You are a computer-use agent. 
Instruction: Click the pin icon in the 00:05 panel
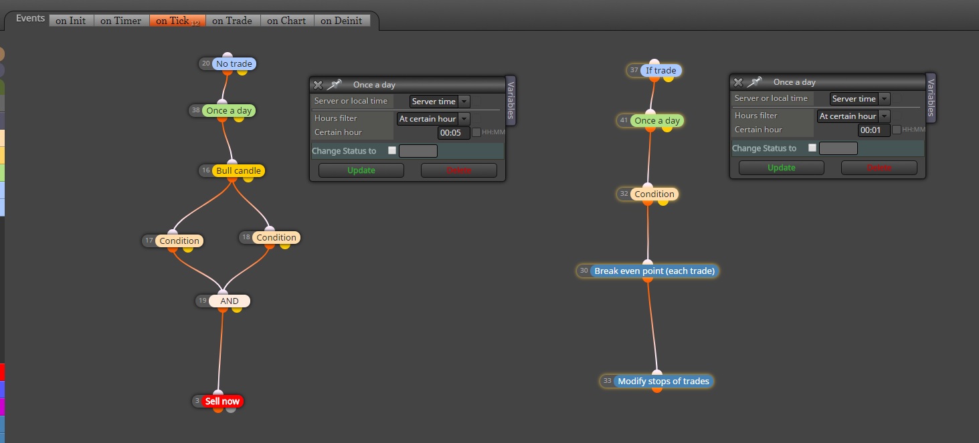tap(334, 84)
